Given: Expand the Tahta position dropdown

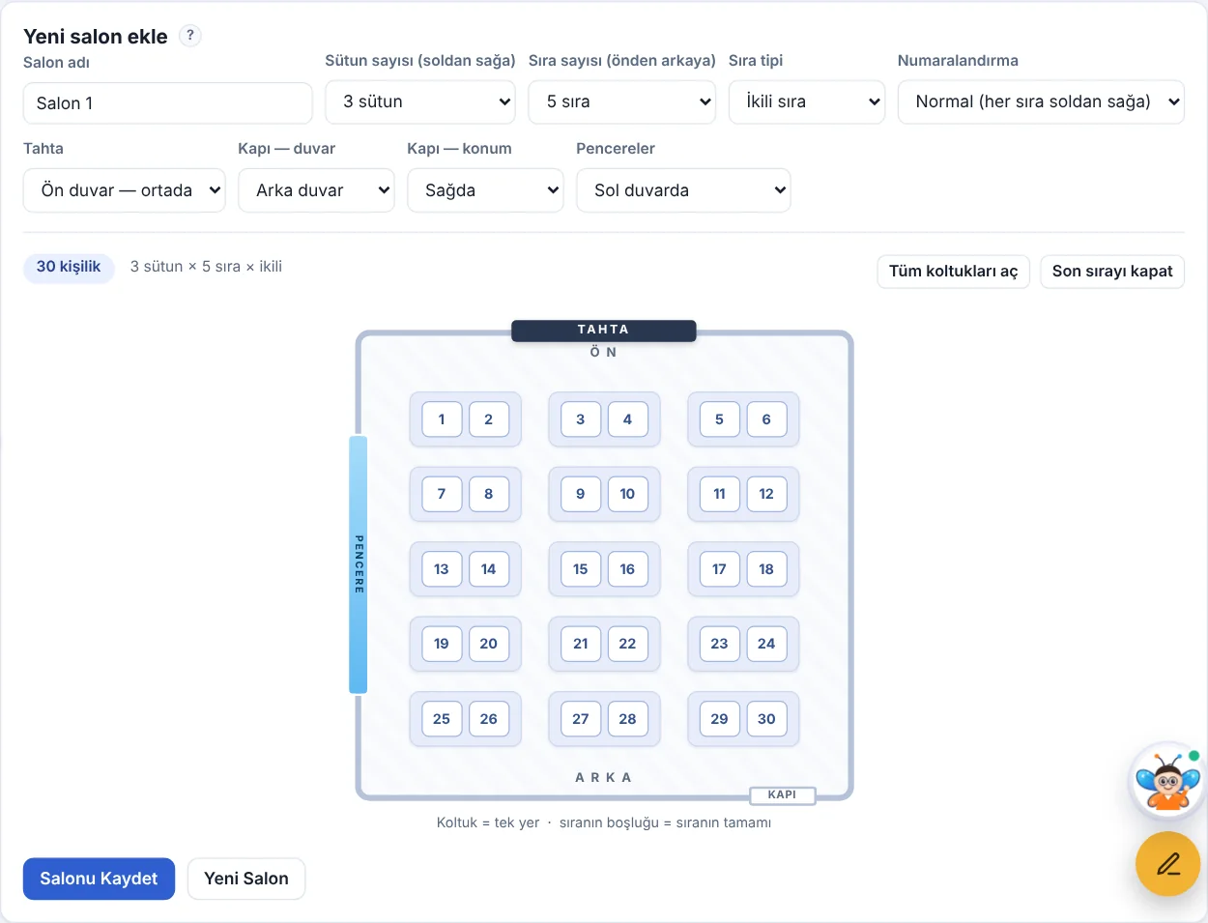Looking at the screenshot, I should 124,190.
